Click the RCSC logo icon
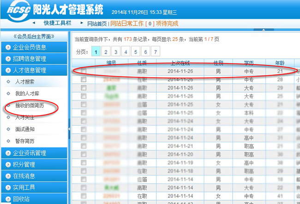Viewport: 300px width, 204px height. tap(16, 10)
